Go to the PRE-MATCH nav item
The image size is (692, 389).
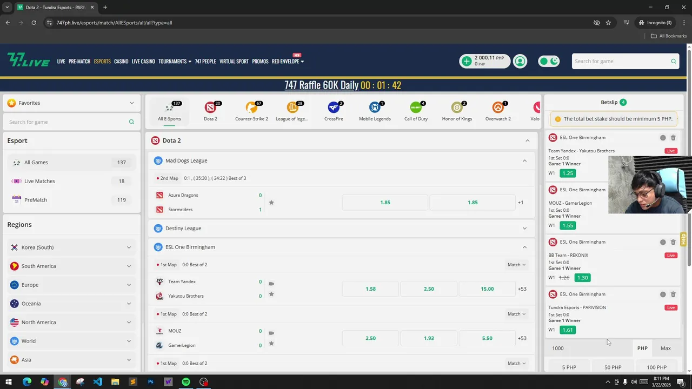pos(79,61)
